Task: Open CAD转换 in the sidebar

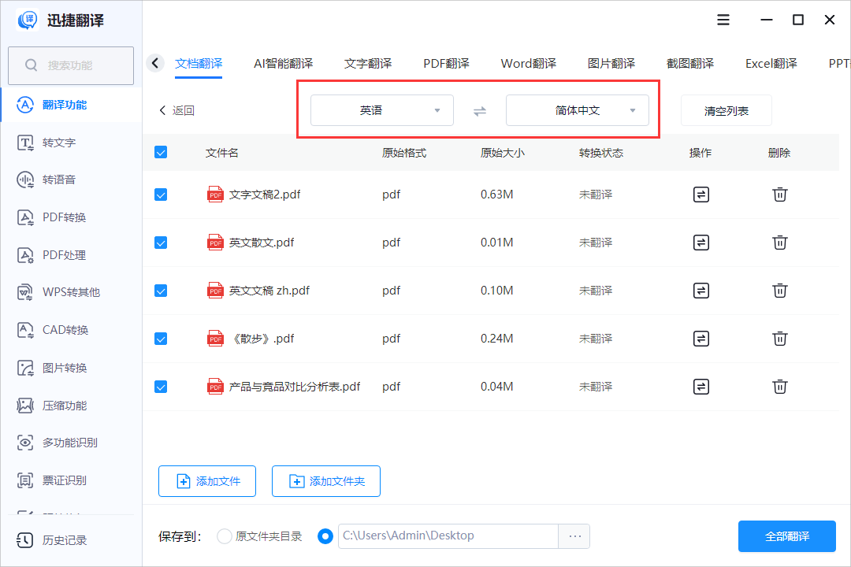Action: coord(71,330)
